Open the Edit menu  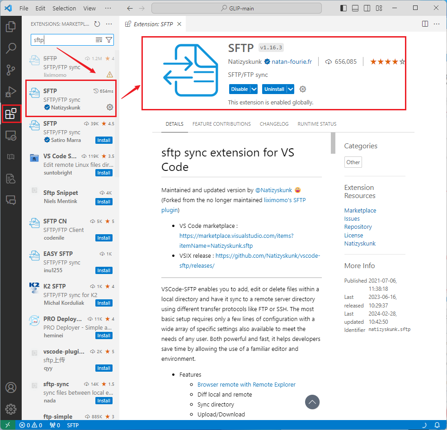tap(40, 8)
